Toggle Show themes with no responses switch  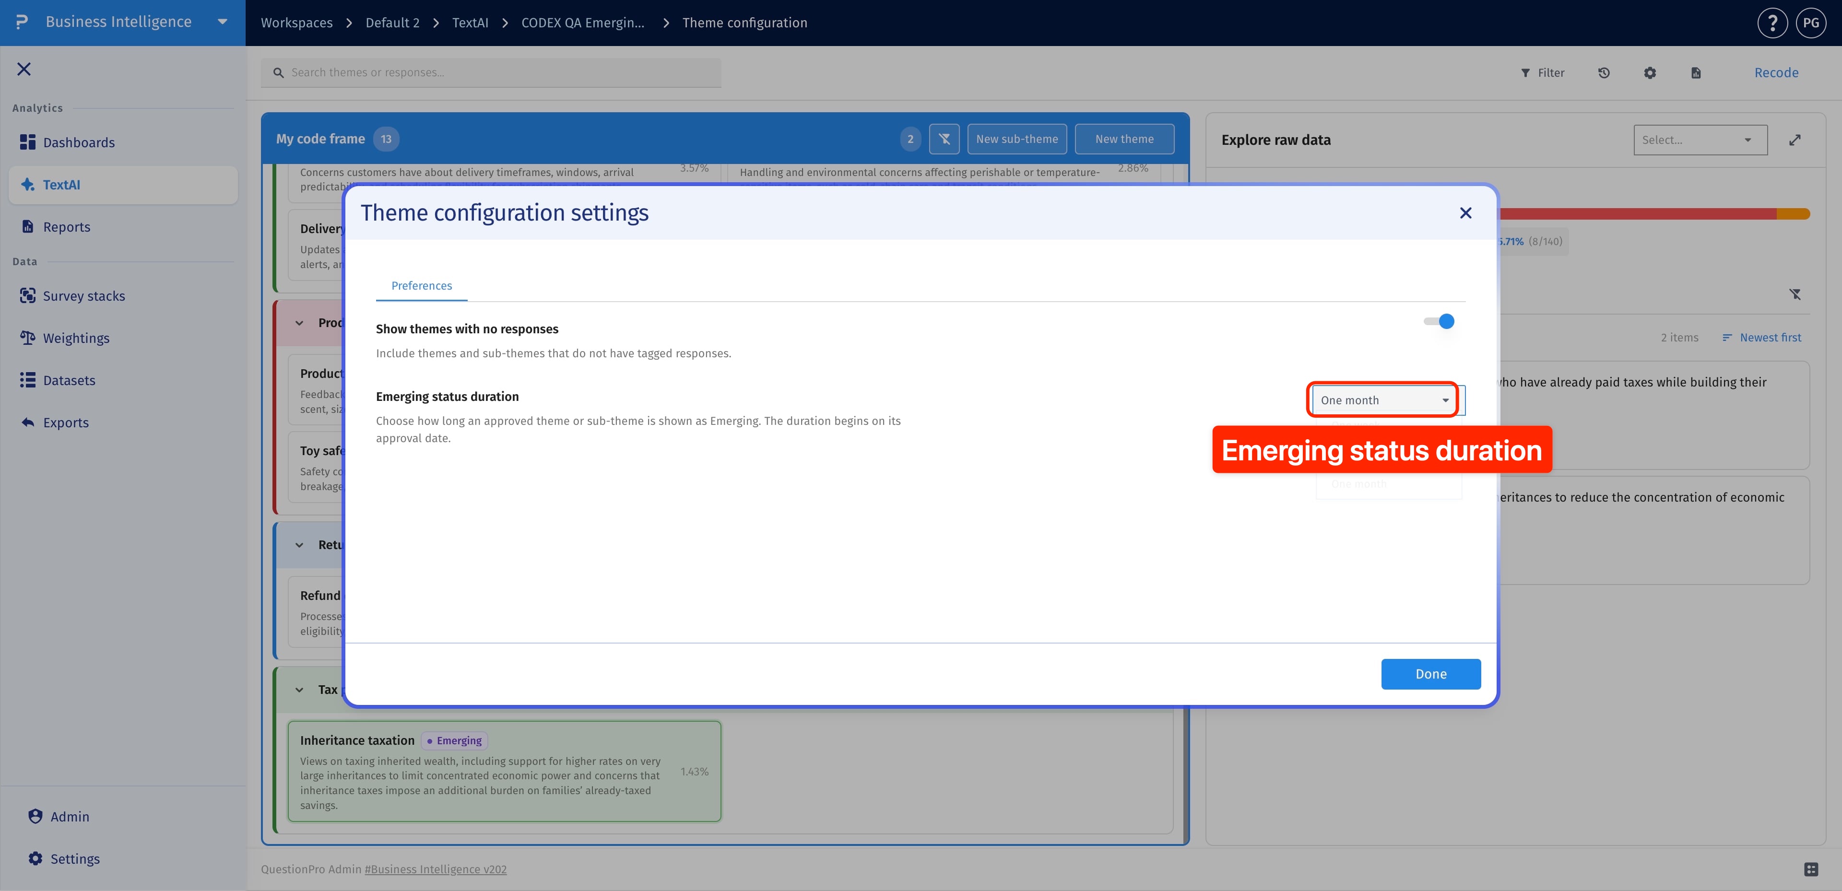1439,322
